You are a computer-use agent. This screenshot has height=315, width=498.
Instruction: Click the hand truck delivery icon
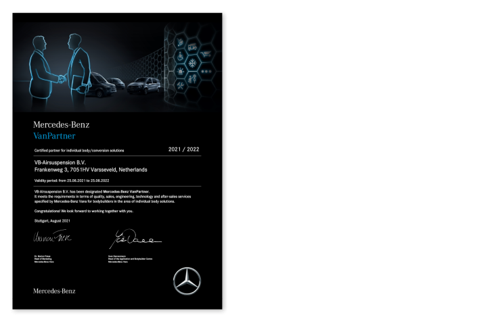(x=181, y=42)
